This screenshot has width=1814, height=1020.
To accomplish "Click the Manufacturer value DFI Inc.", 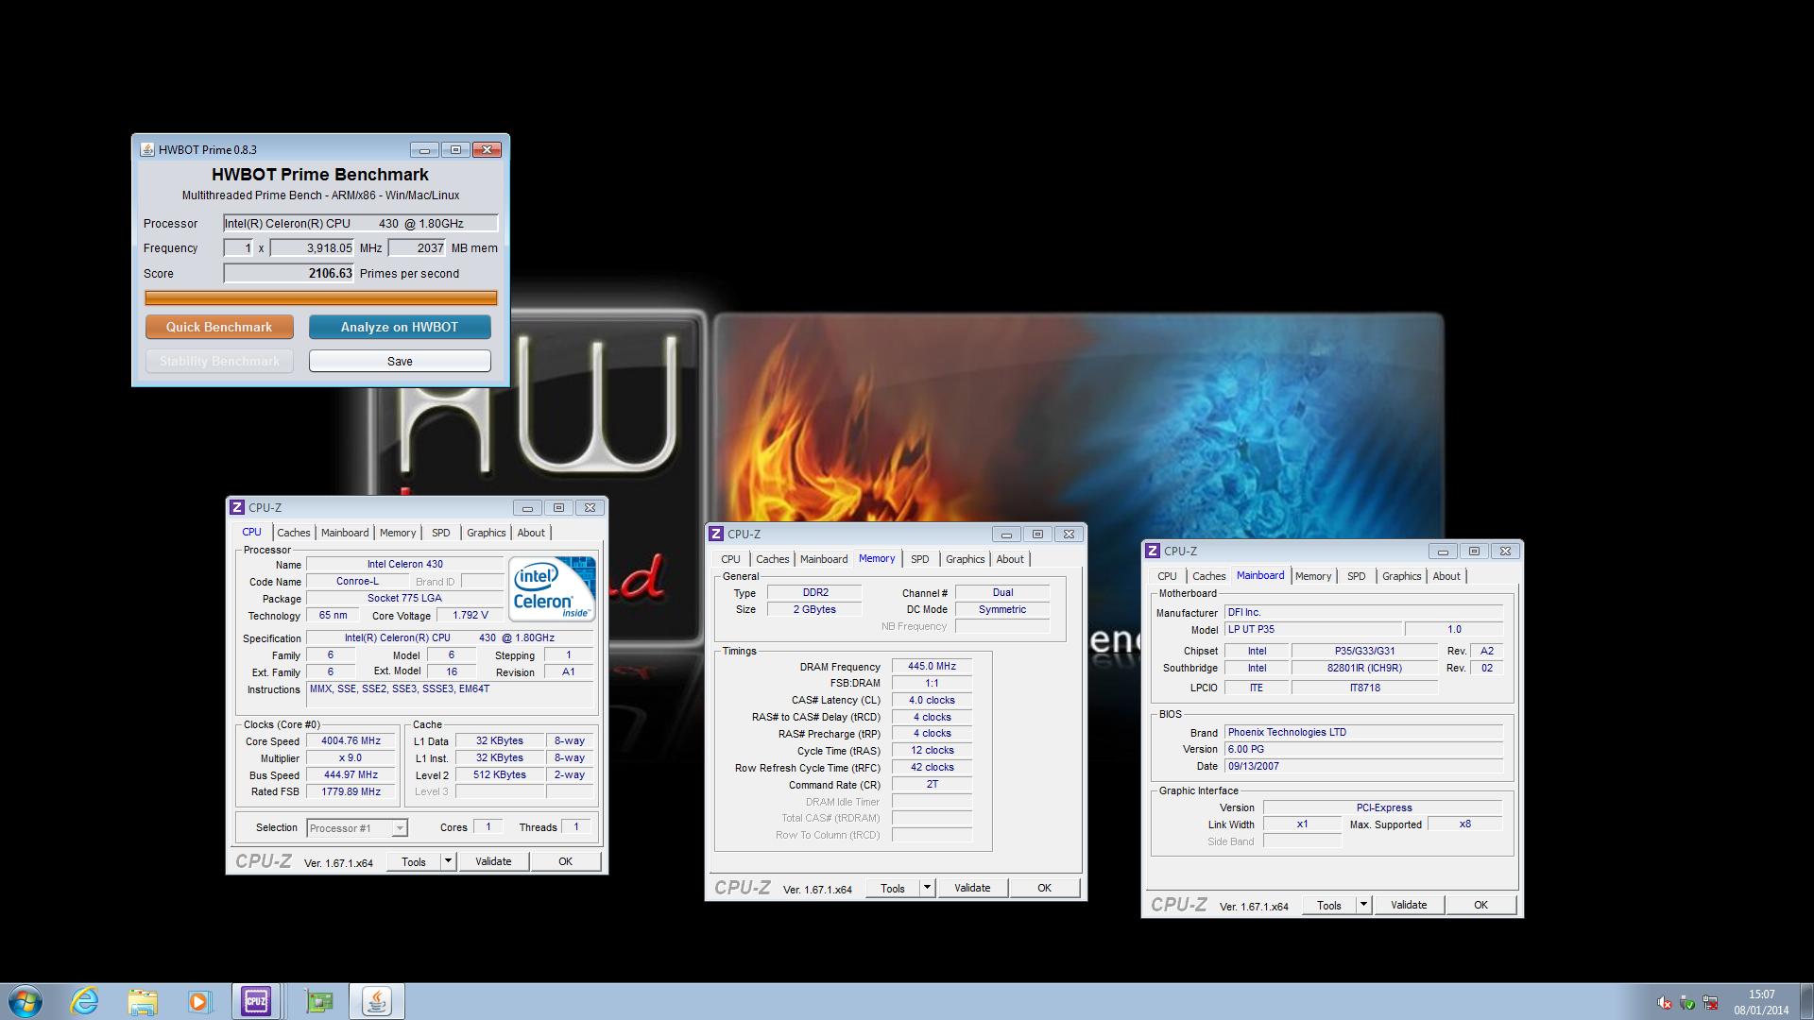I will (1363, 613).
